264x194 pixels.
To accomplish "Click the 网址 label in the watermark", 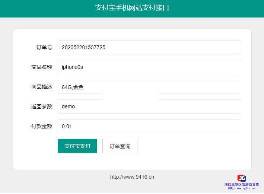I will point(231,188).
